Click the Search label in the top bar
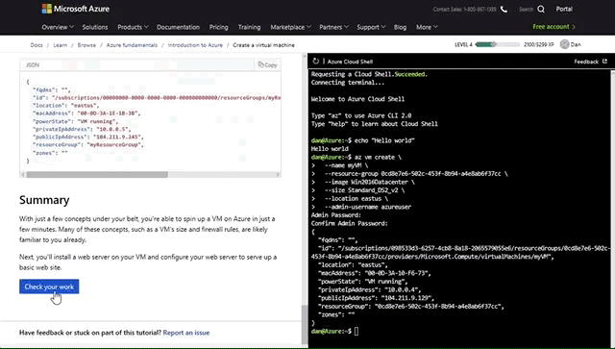The width and height of the screenshot is (615, 349). click(x=526, y=9)
